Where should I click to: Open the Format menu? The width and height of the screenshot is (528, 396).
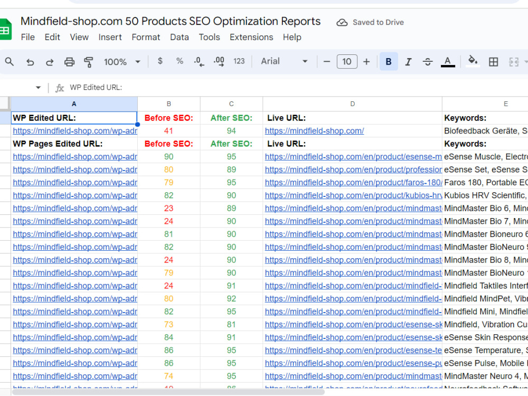click(x=146, y=37)
